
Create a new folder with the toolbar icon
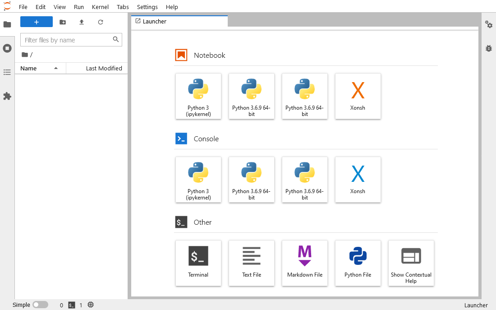tap(63, 22)
